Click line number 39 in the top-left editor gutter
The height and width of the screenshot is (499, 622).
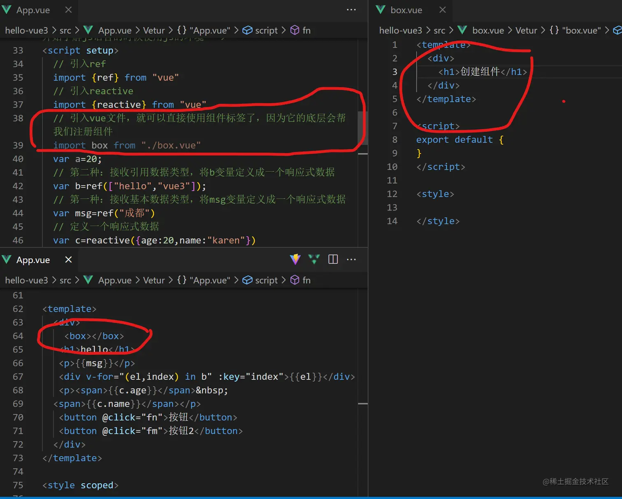click(x=18, y=145)
